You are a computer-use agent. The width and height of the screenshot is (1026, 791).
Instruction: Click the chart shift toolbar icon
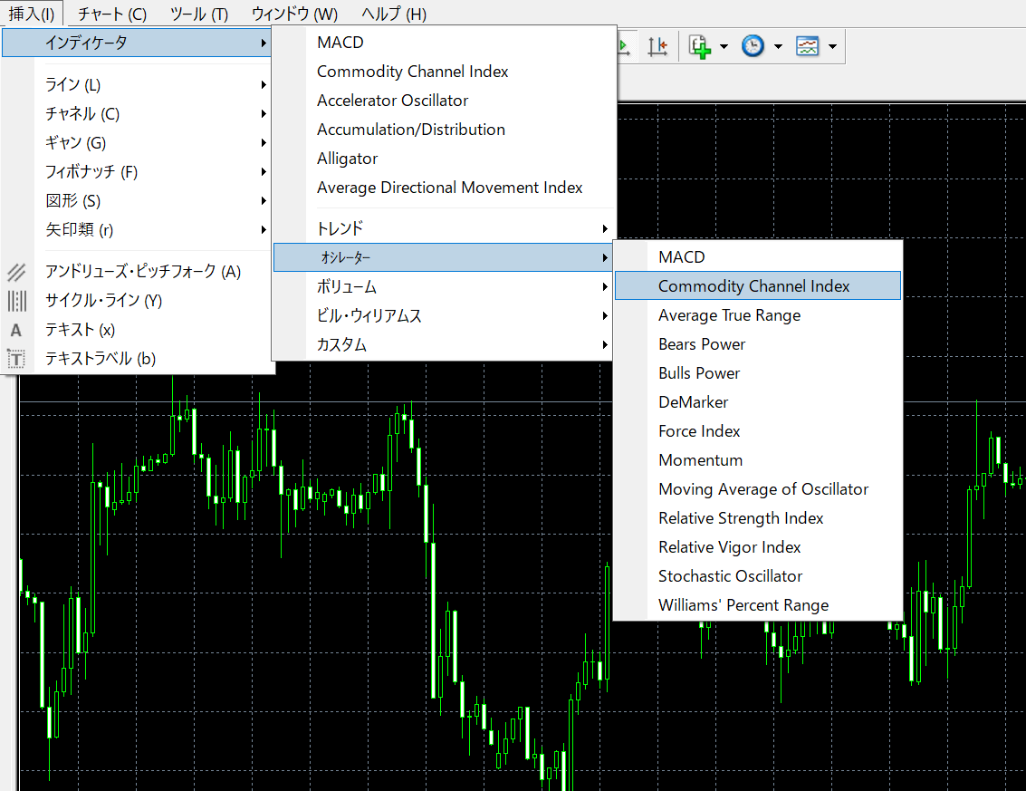pyautogui.click(x=657, y=46)
